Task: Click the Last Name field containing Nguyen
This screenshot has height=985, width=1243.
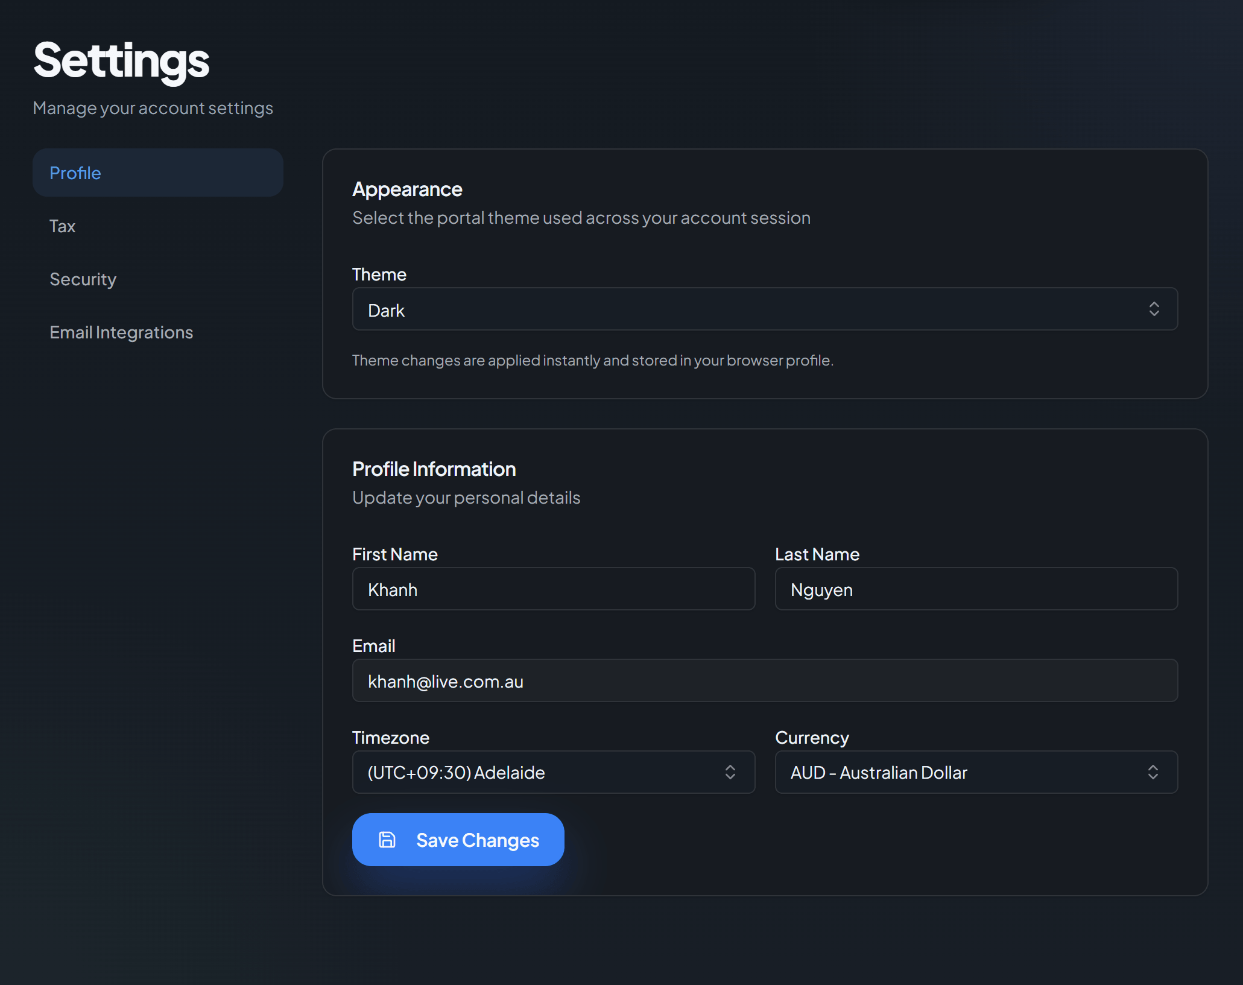Action: pyautogui.click(x=976, y=589)
